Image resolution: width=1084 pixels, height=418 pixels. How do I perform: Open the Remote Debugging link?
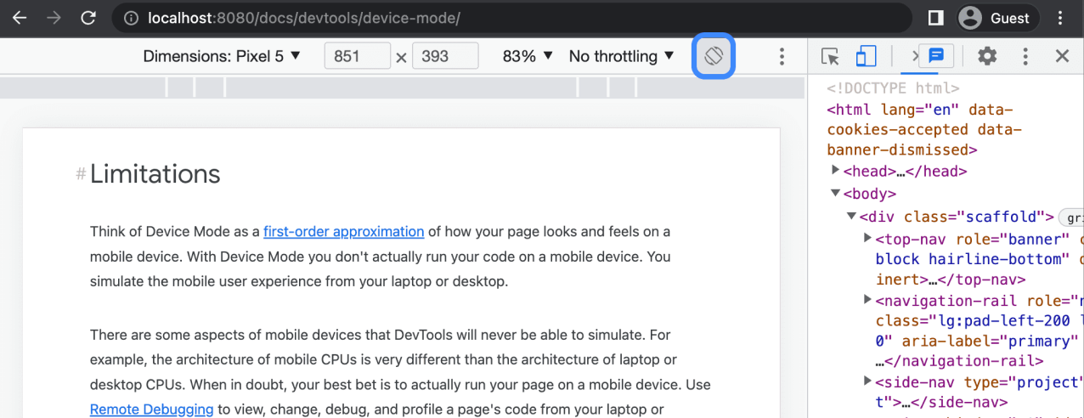(151, 410)
